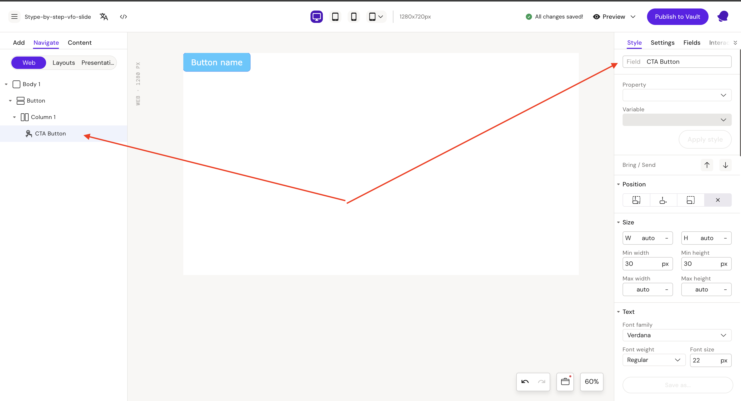Open the Variable dropdown

pos(677,120)
